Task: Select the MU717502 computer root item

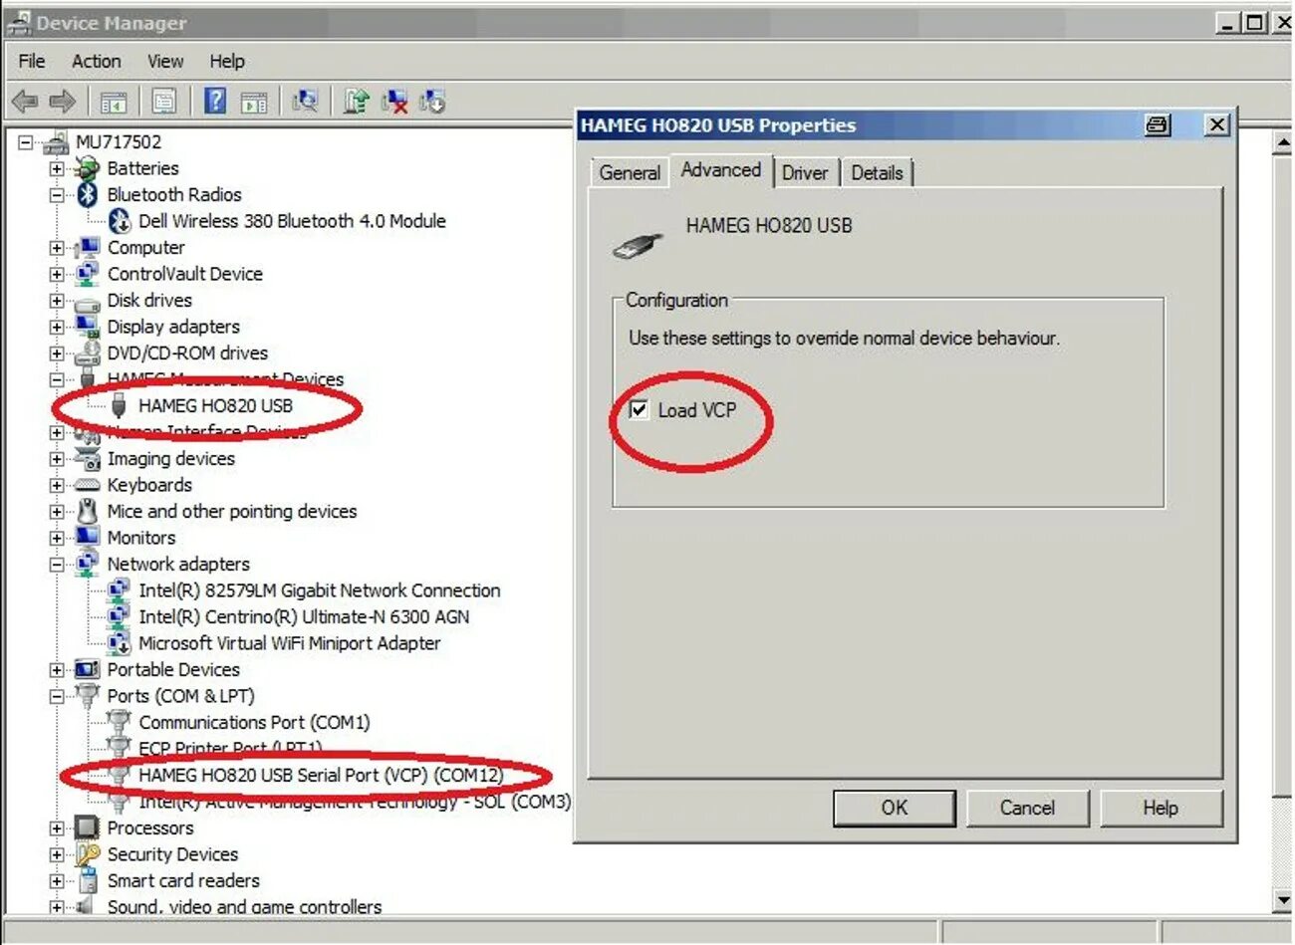Action: 118,142
